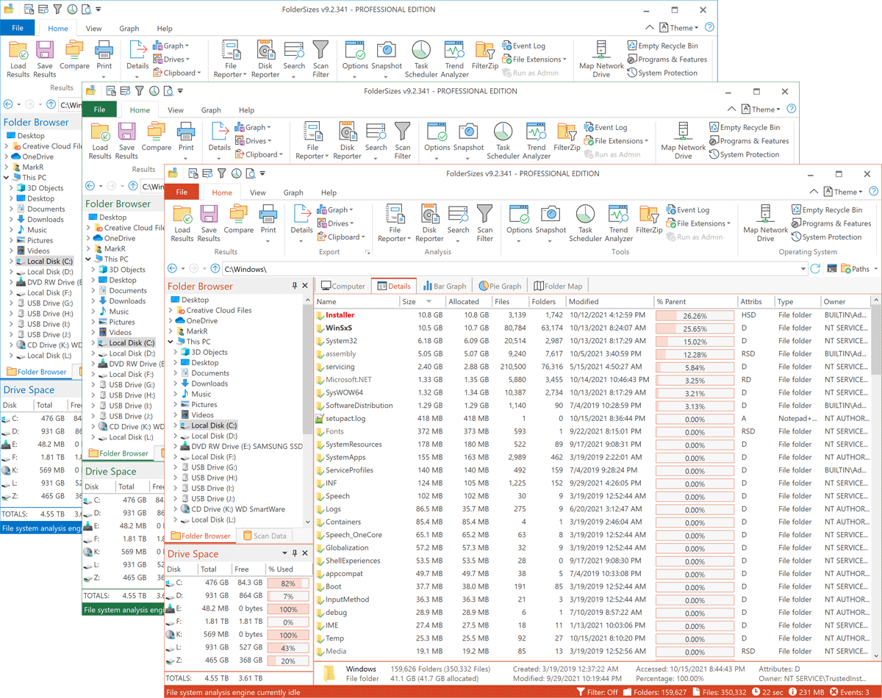Click Save Results in front window ribbon

coord(209,223)
